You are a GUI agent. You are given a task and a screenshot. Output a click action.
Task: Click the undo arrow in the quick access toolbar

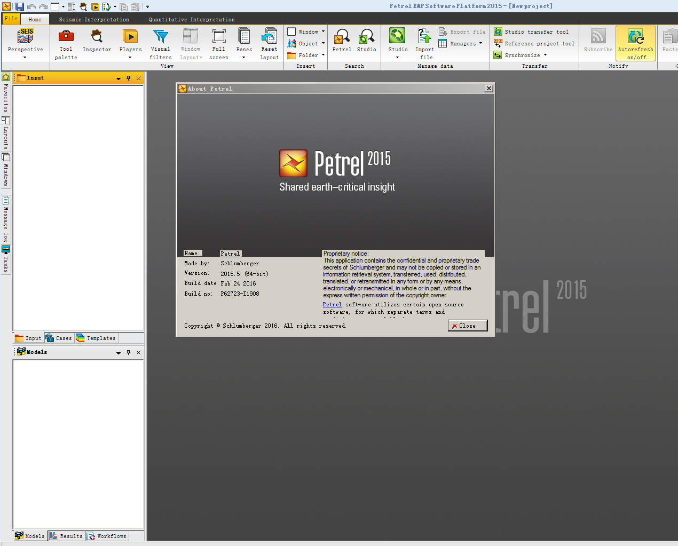(x=31, y=7)
